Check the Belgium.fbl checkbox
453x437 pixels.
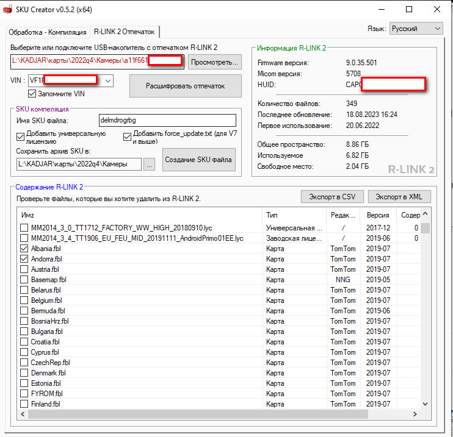pyautogui.click(x=24, y=300)
